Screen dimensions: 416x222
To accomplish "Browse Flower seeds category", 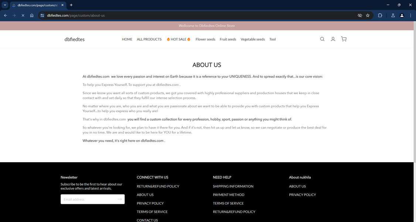I will point(205,39).
